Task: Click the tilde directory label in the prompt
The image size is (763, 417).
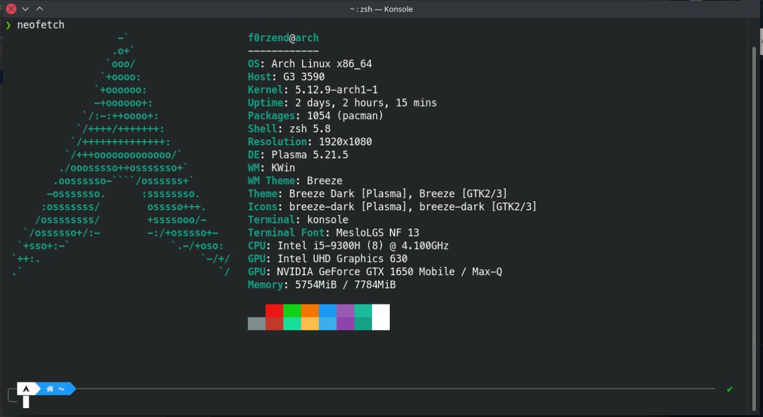Action: (61, 389)
